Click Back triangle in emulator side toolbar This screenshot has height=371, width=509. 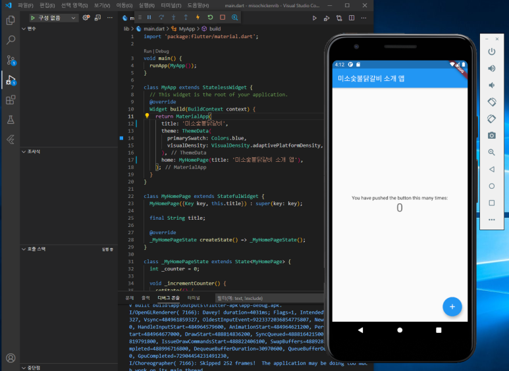(x=491, y=169)
